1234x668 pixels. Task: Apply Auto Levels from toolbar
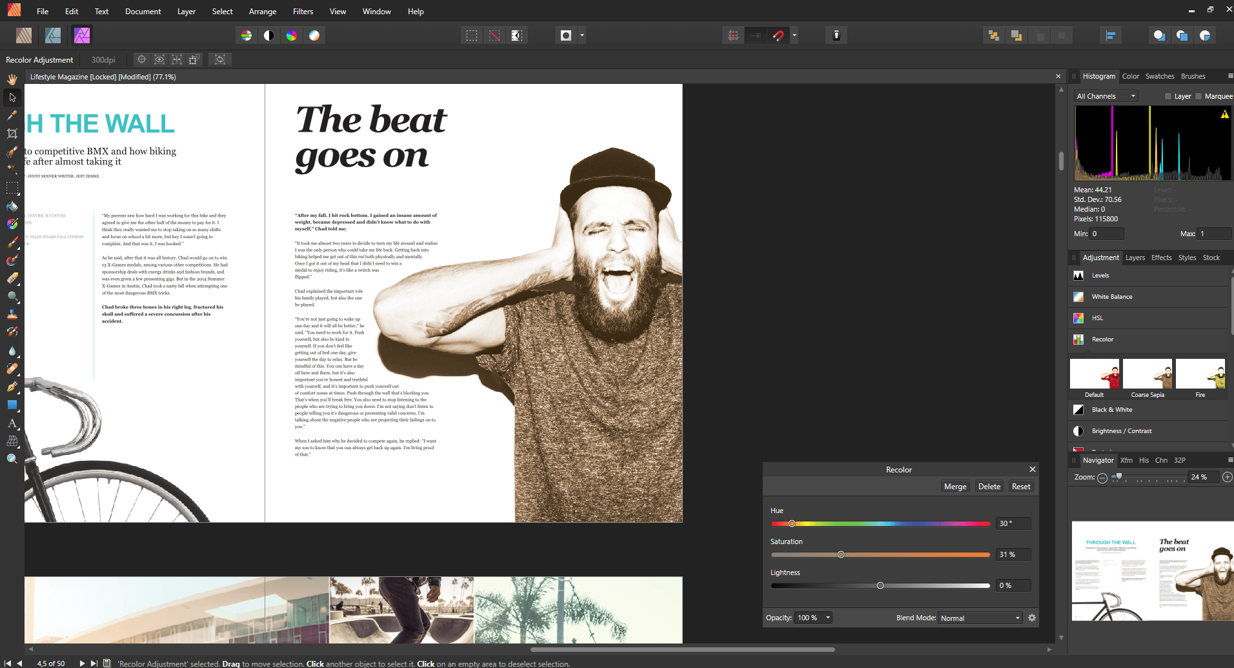point(247,35)
